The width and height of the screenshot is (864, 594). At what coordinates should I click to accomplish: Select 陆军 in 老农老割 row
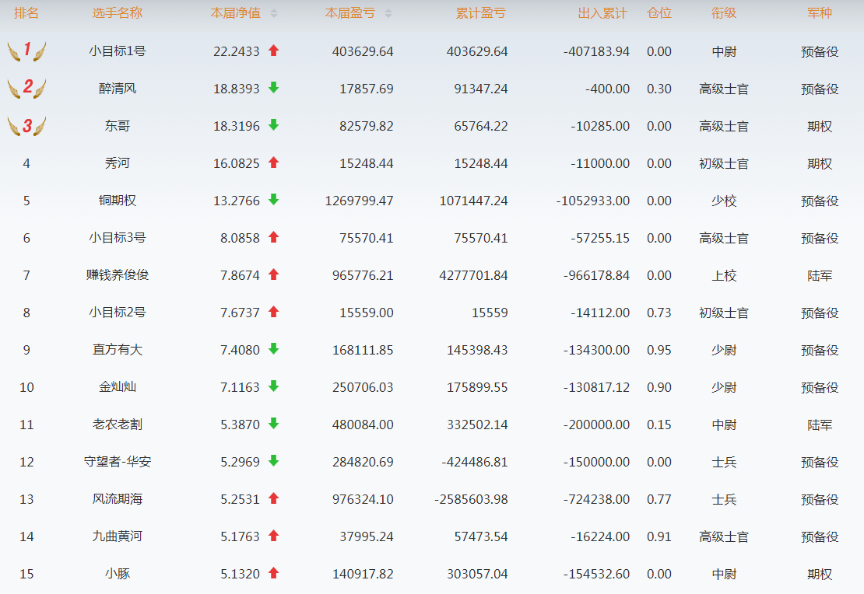[x=820, y=425]
